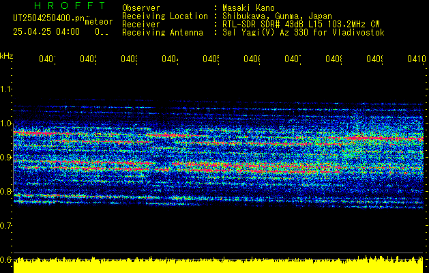Click the 'Receiver' field label

[141, 25]
